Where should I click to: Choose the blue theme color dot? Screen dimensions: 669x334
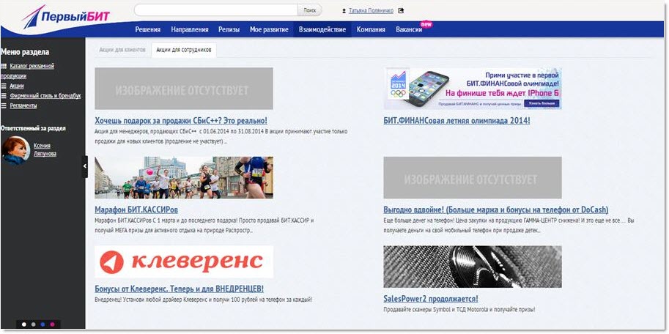pos(42,324)
